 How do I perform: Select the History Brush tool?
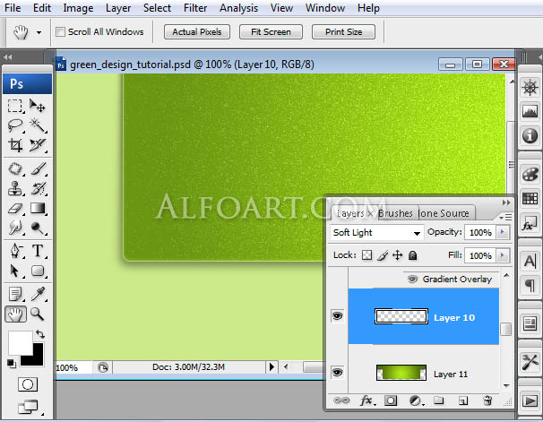[x=39, y=189]
